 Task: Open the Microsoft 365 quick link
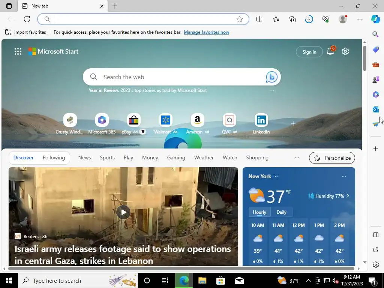click(x=102, y=124)
